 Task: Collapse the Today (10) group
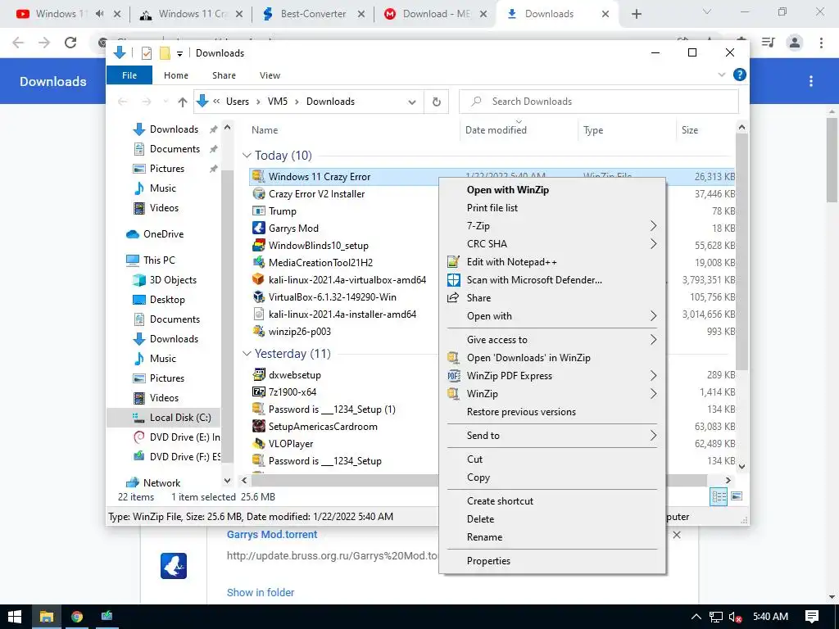tap(247, 155)
